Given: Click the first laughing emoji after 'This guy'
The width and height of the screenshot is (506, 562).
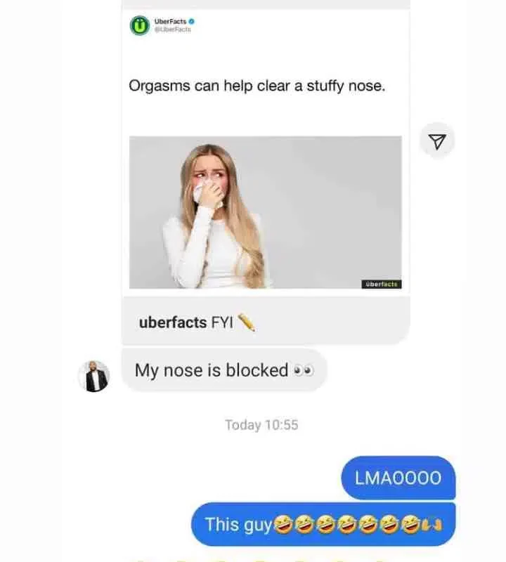Looking at the screenshot, I should pyautogui.click(x=283, y=524).
